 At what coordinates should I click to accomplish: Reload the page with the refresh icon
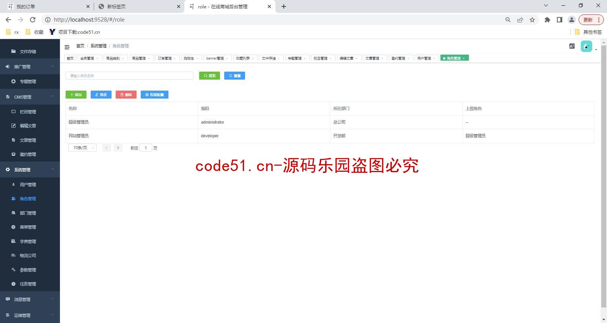[33, 20]
